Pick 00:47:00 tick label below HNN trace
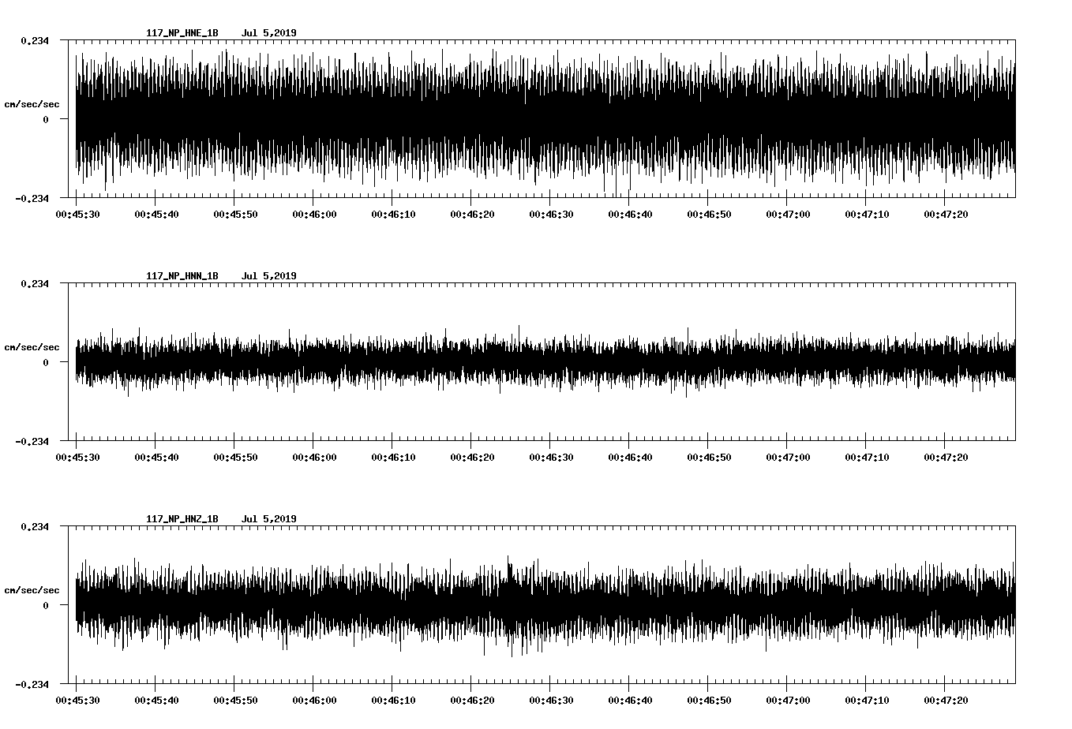The image size is (1072, 729). pos(788,457)
